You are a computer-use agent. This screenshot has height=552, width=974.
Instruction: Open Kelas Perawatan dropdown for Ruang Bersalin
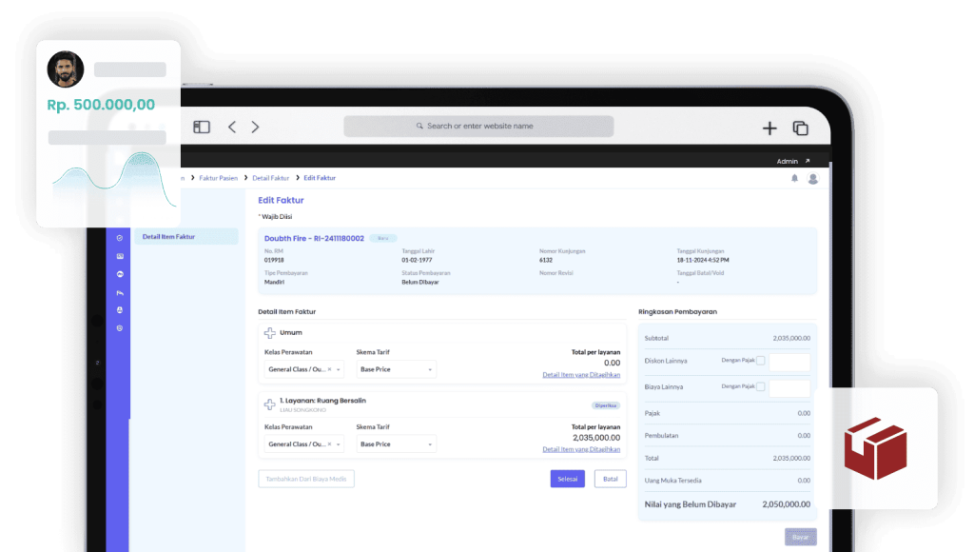pyautogui.click(x=304, y=444)
